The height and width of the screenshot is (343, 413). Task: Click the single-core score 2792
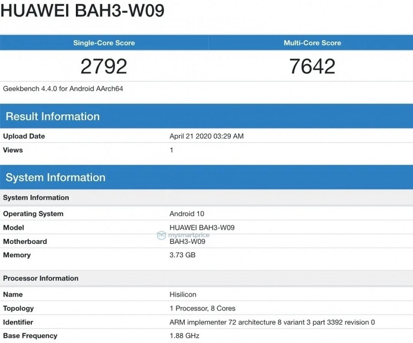[x=104, y=66]
